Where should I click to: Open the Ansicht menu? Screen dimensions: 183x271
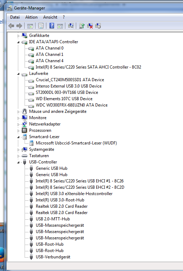click(x=50, y=17)
